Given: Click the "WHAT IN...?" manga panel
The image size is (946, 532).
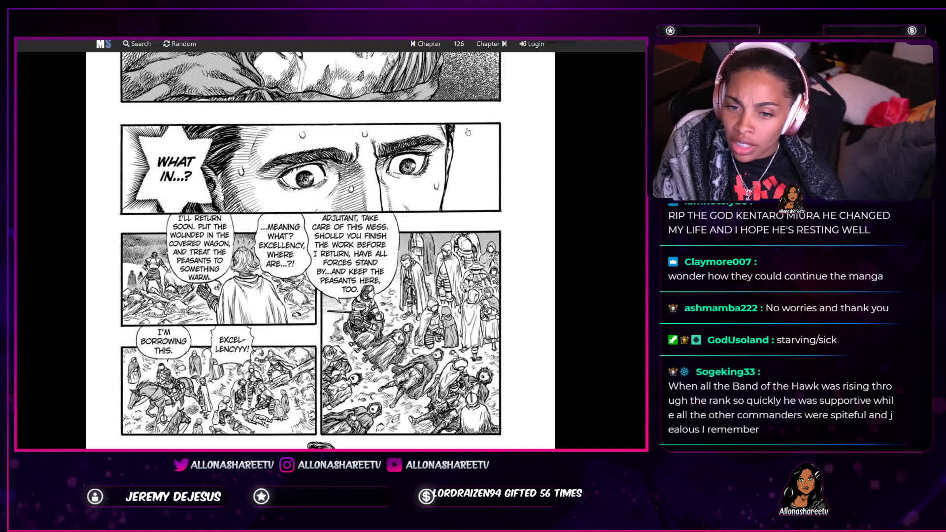Looking at the screenshot, I should click(310, 168).
